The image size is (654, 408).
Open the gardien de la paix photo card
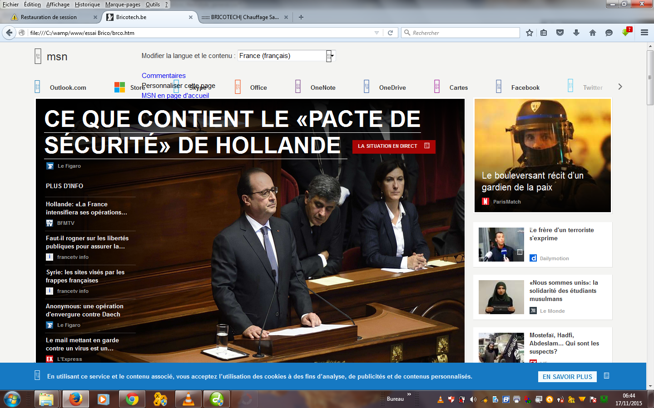click(x=543, y=155)
